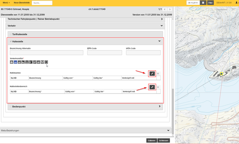239x144 pixels.
Task: Toggle the Bedienpunkt checkbox
Action: pos(11,107)
